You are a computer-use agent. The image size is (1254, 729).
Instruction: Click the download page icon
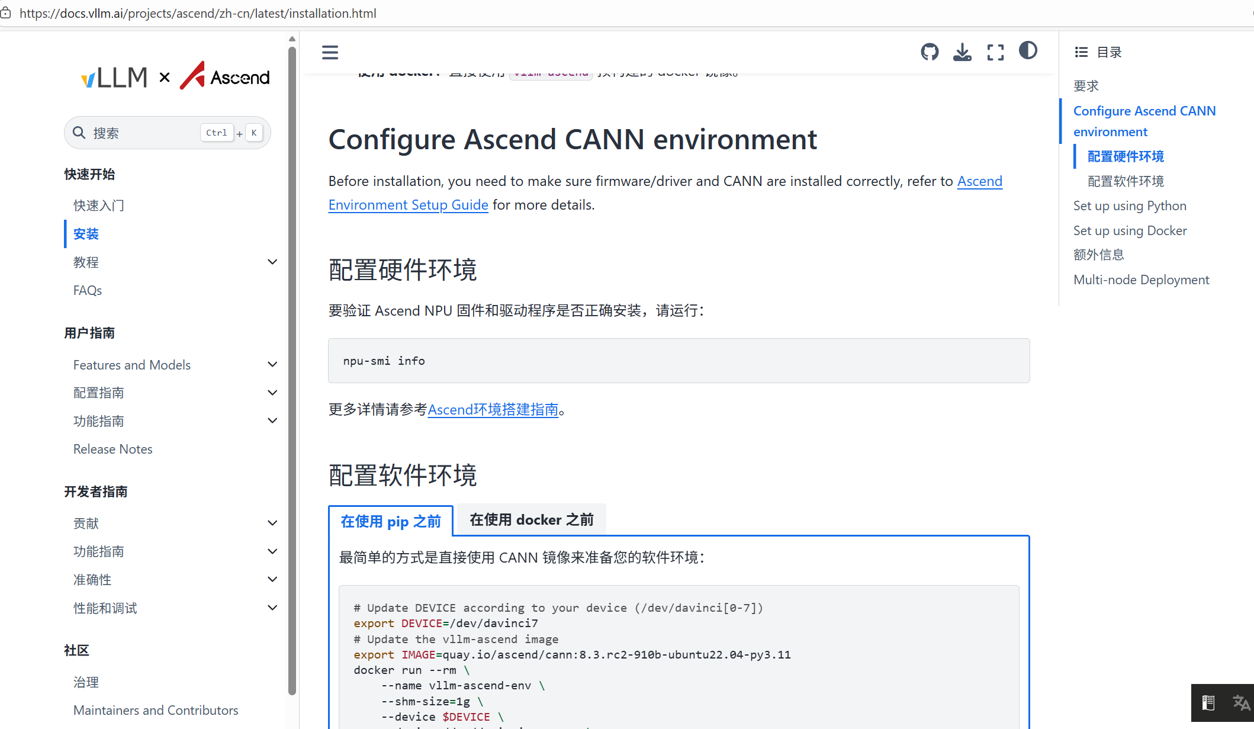962,52
